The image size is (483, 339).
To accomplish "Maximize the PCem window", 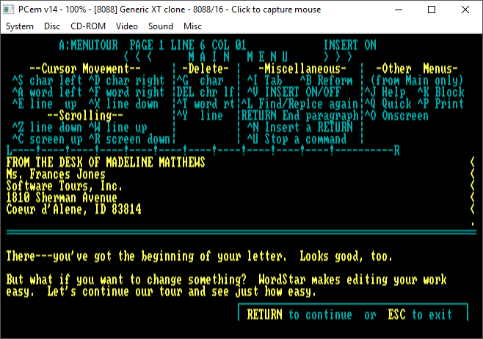I will (x=432, y=10).
